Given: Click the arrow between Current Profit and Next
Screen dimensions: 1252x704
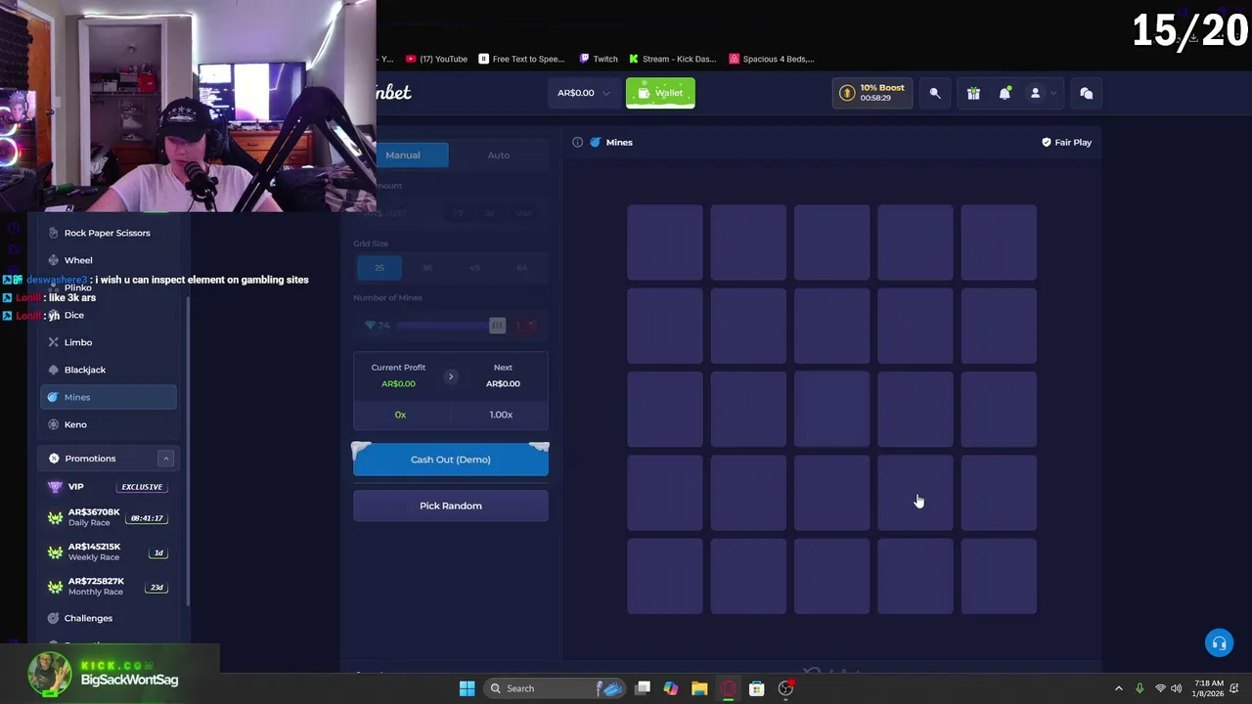Looking at the screenshot, I should pyautogui.click(x=451, y=375).
